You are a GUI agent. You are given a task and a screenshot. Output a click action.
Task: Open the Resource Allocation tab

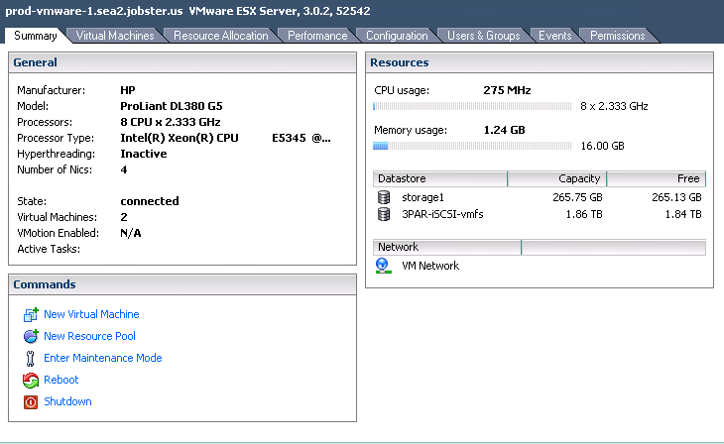tap(221, 36)
